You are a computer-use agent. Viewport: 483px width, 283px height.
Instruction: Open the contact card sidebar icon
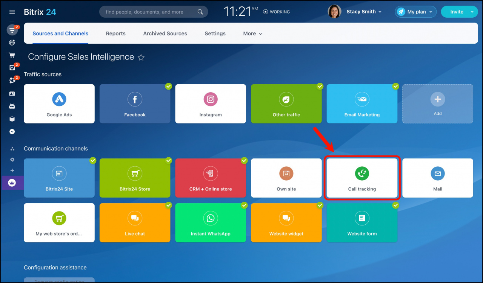point(12,93)
